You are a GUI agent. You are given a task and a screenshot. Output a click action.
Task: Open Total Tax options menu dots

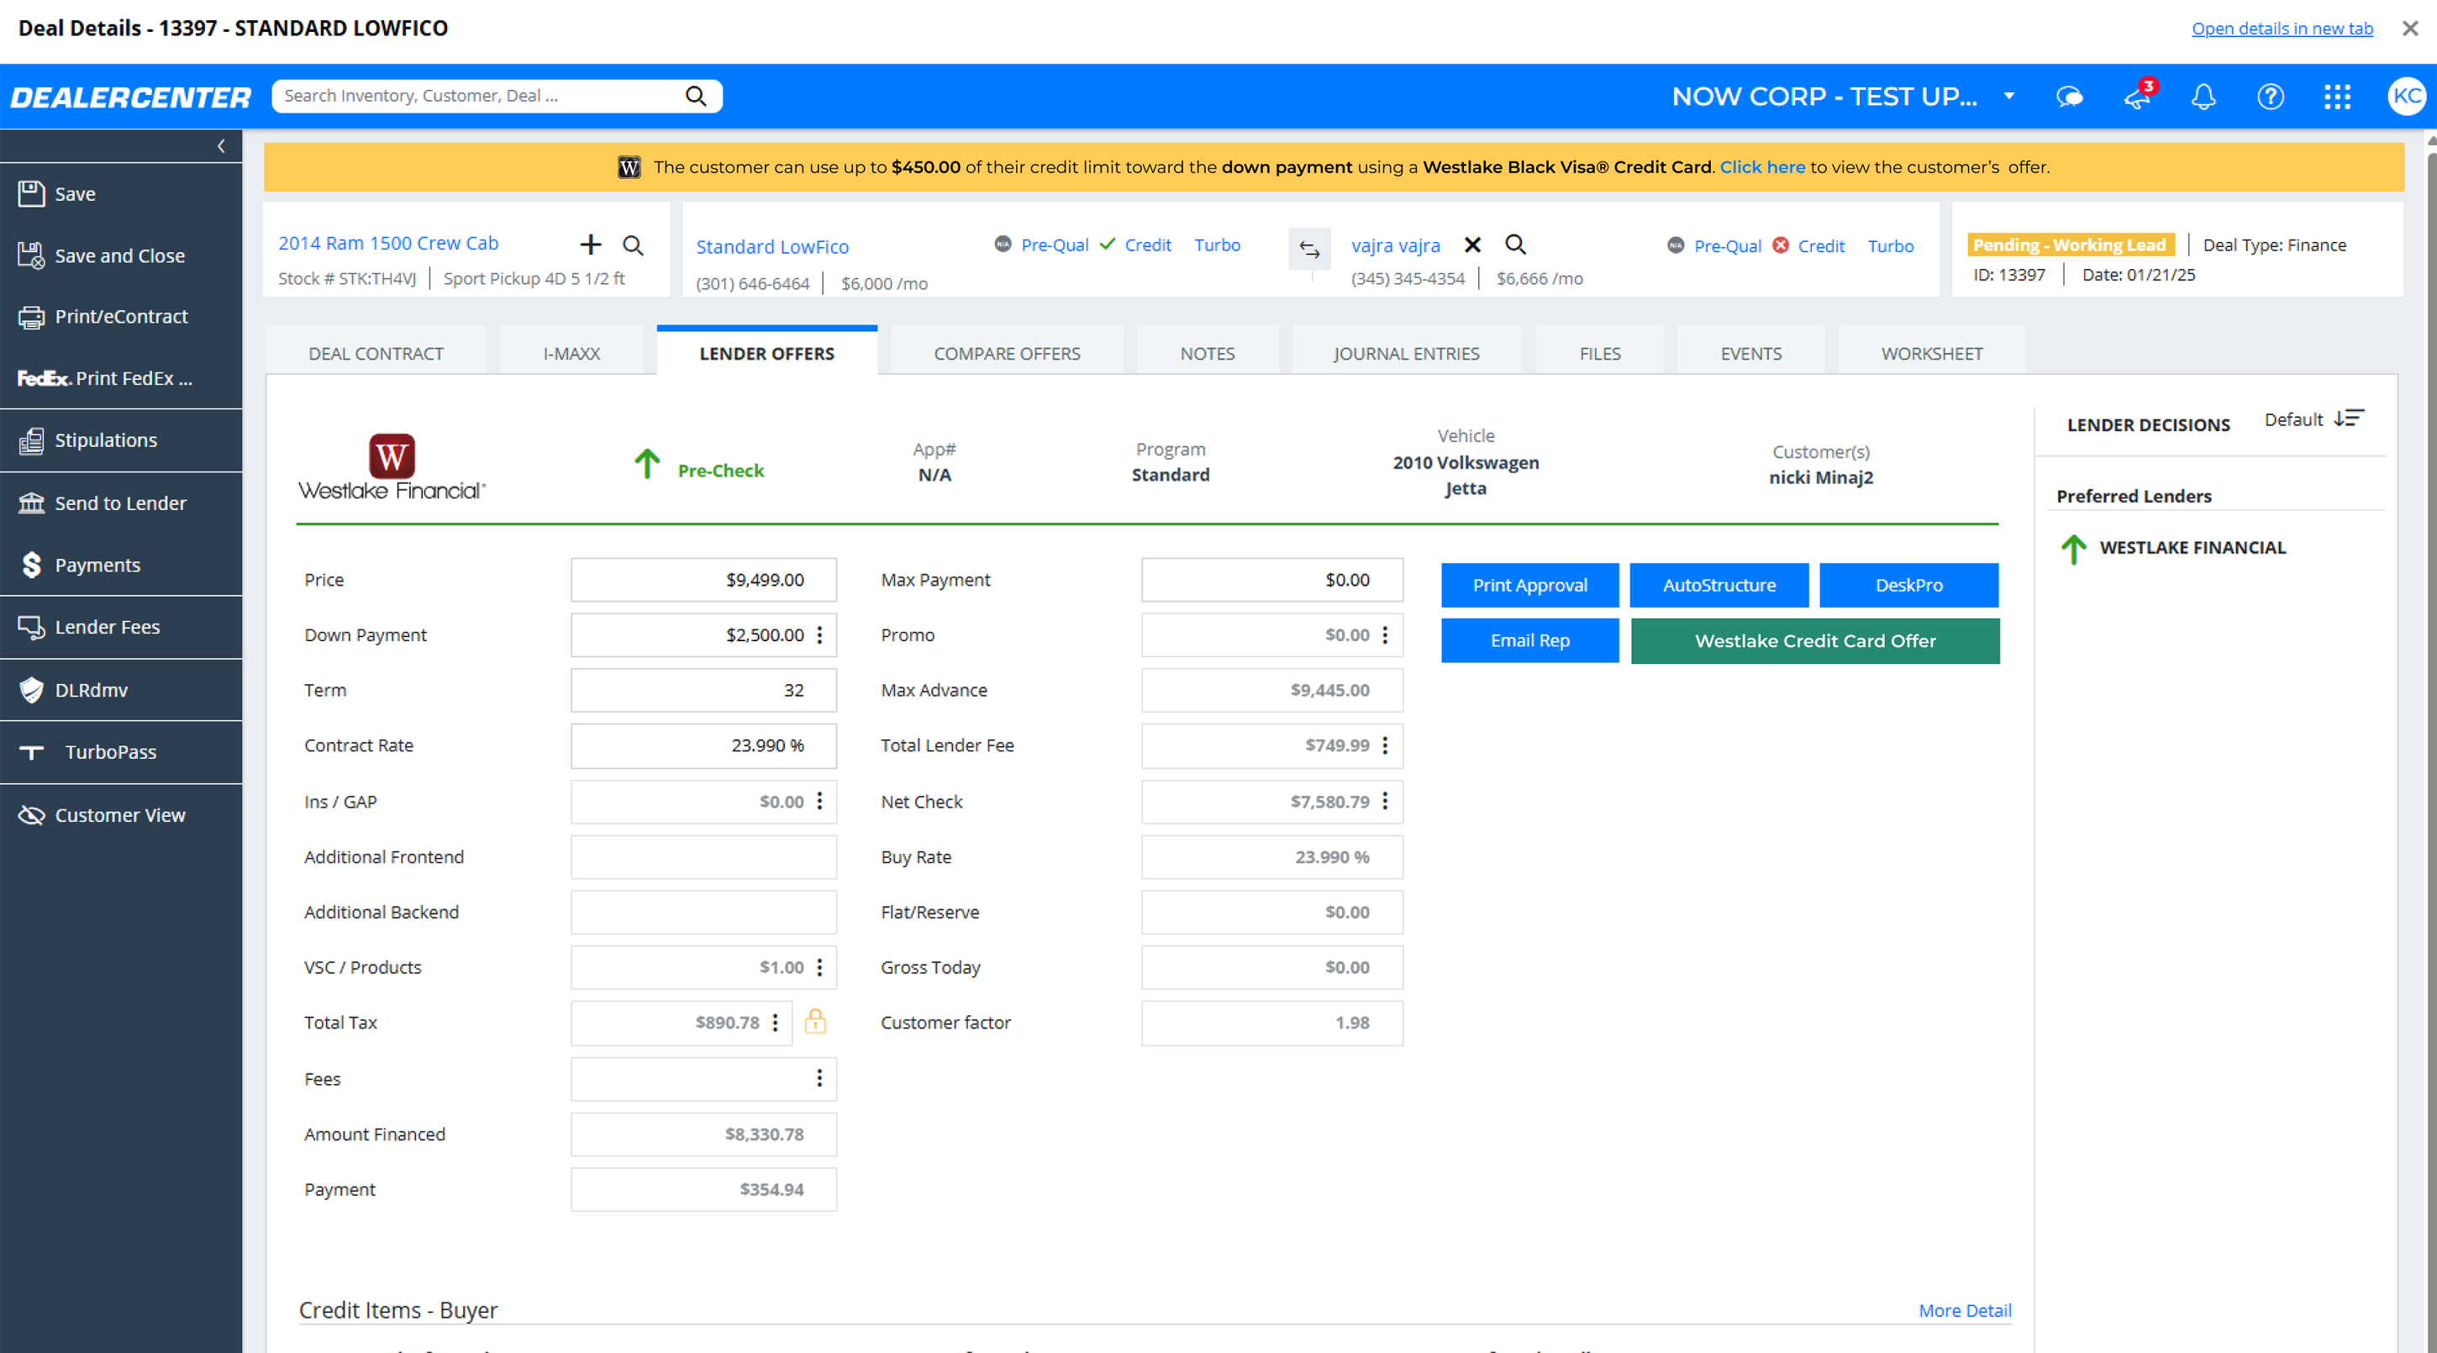pos(775,1022)
